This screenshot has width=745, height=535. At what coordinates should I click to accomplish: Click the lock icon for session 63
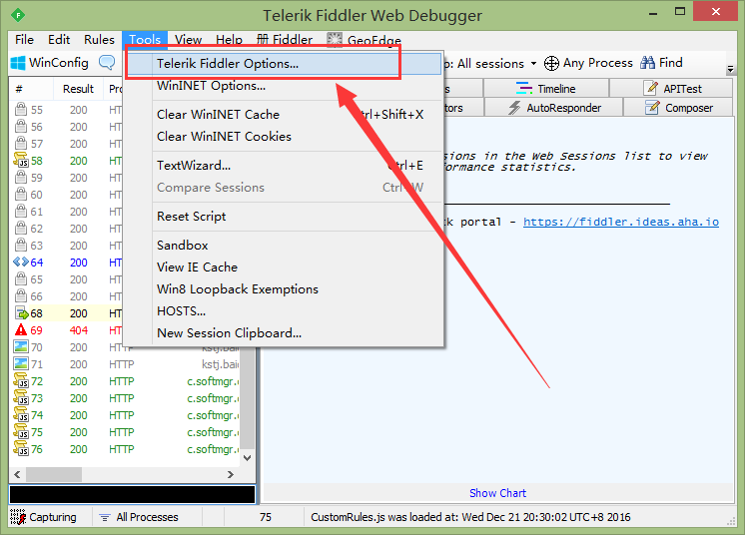pos(21,245)
